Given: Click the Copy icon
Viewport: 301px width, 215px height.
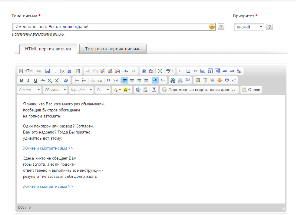Looking at the screenshot, I should tap(95, 71).
